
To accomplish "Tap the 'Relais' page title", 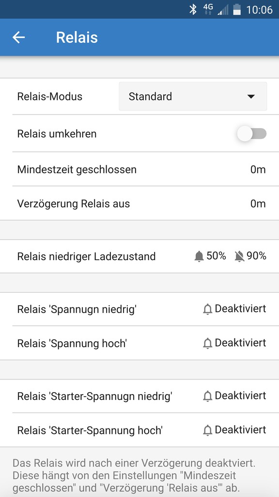I will (77, 37).
